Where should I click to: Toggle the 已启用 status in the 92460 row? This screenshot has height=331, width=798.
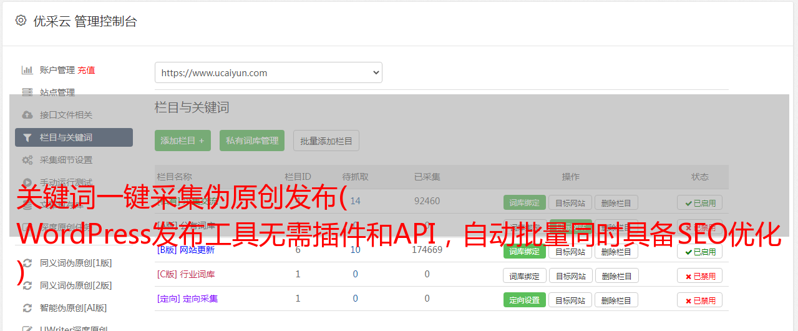click(x=699, y=202)
